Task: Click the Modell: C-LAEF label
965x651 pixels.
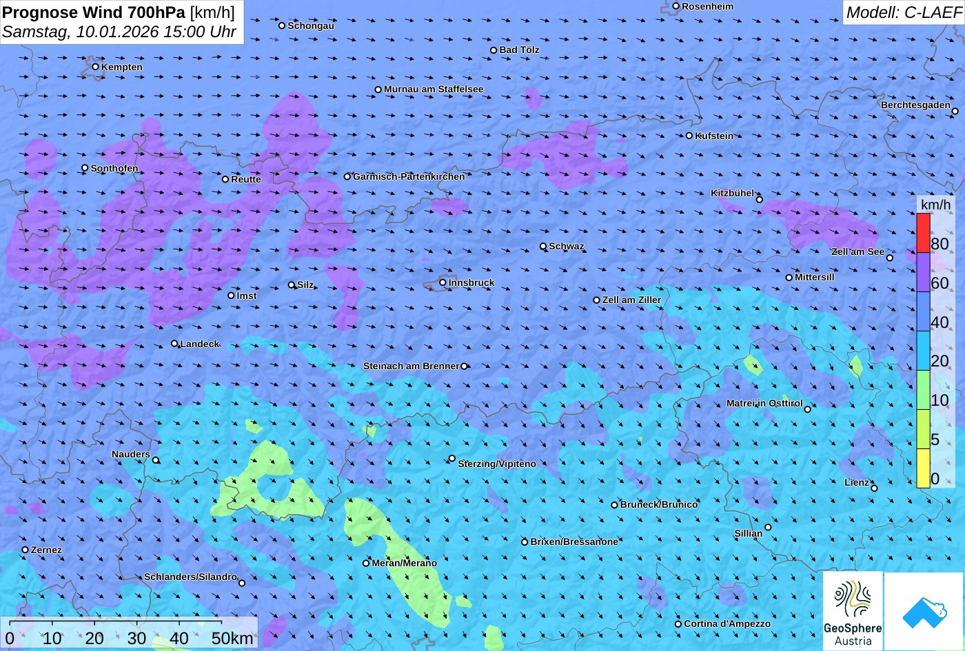Action: 903,12
